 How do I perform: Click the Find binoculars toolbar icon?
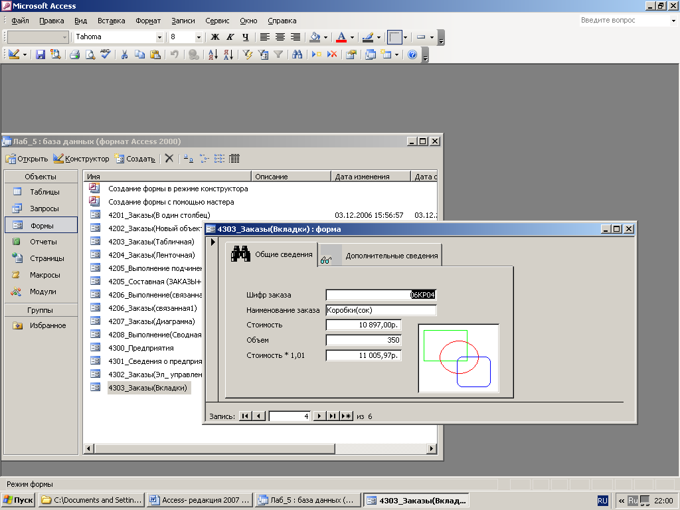click(x=297, y=54)
